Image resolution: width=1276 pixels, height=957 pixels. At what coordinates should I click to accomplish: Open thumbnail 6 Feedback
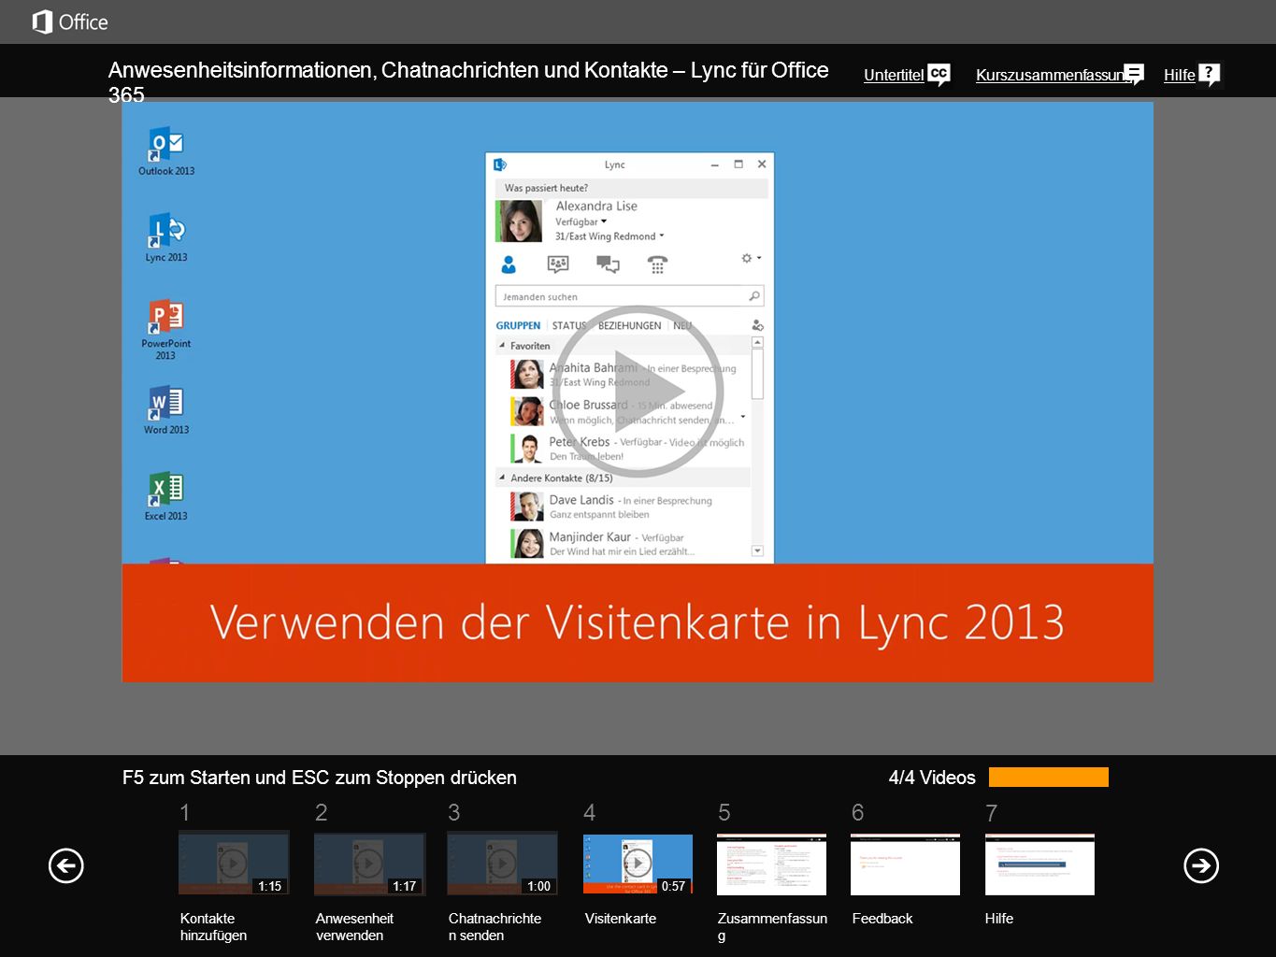pyautogui.click(x=905, y=864)
